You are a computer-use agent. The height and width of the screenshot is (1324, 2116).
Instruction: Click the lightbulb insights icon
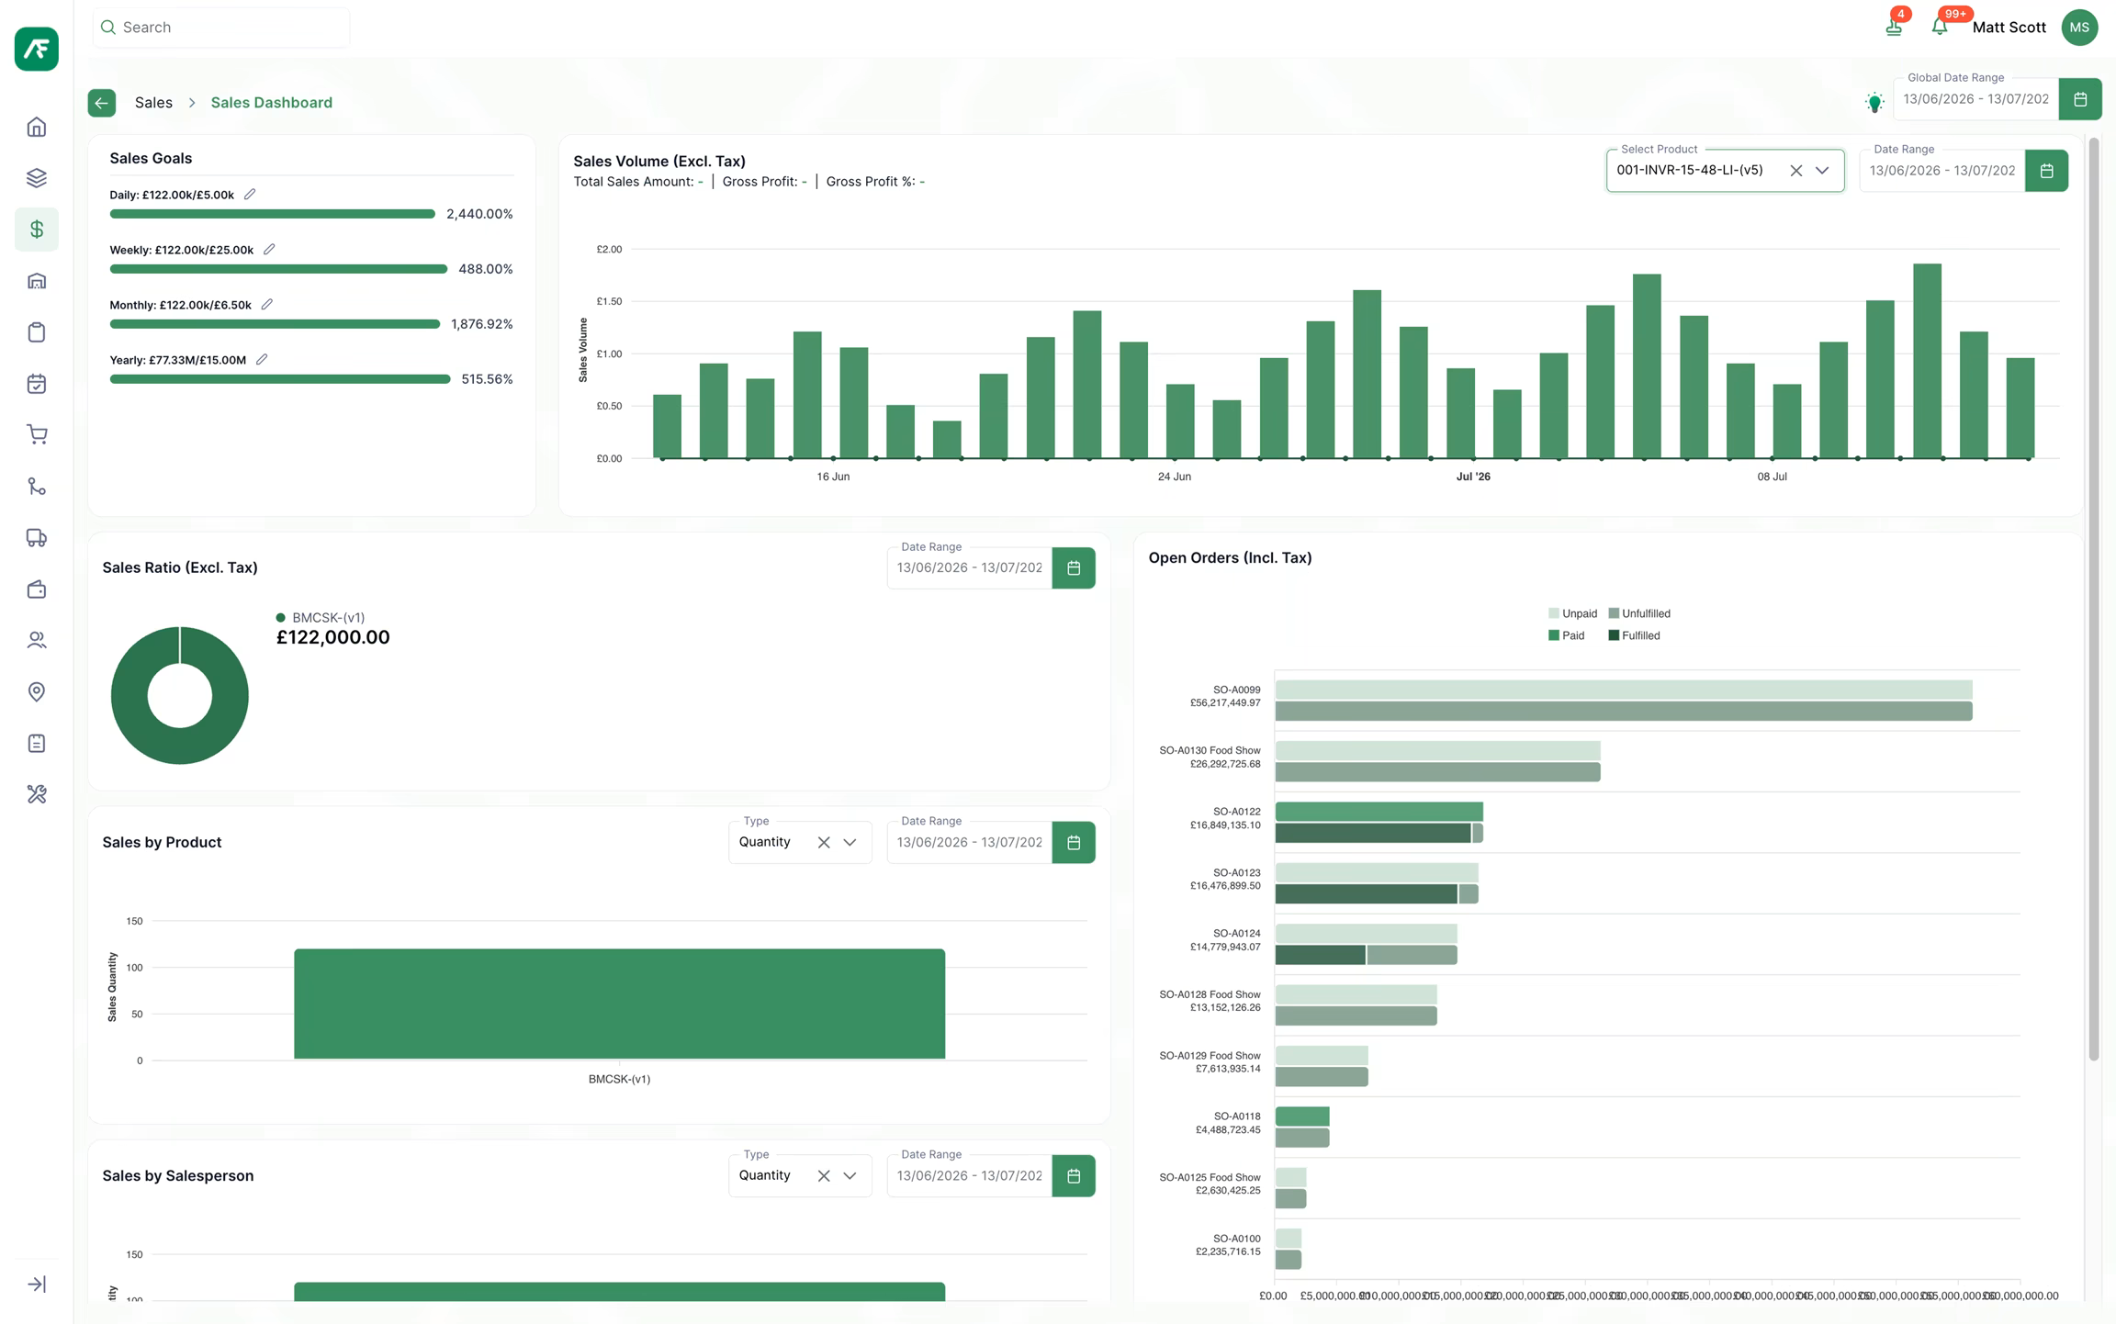(x=1874, y=102)
